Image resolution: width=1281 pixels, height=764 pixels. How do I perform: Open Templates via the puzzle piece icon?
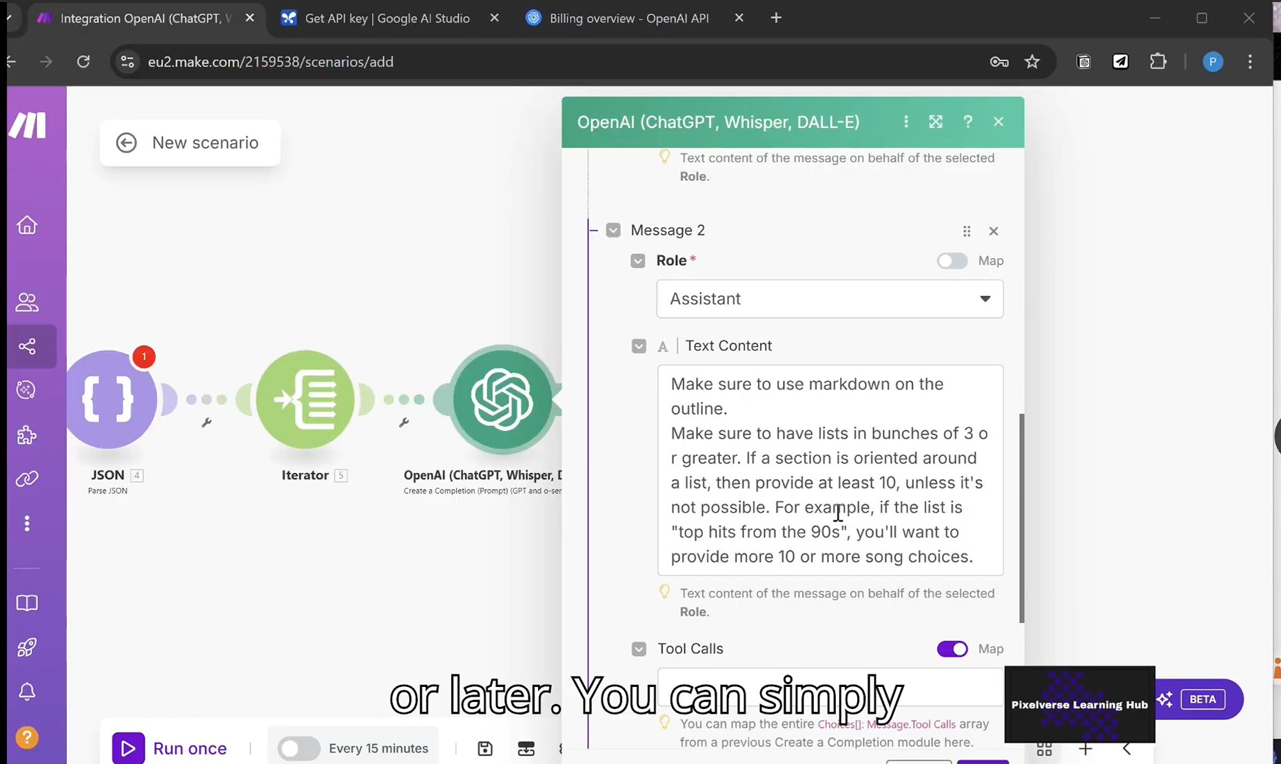pyautogui.click(x=26, y=435)
